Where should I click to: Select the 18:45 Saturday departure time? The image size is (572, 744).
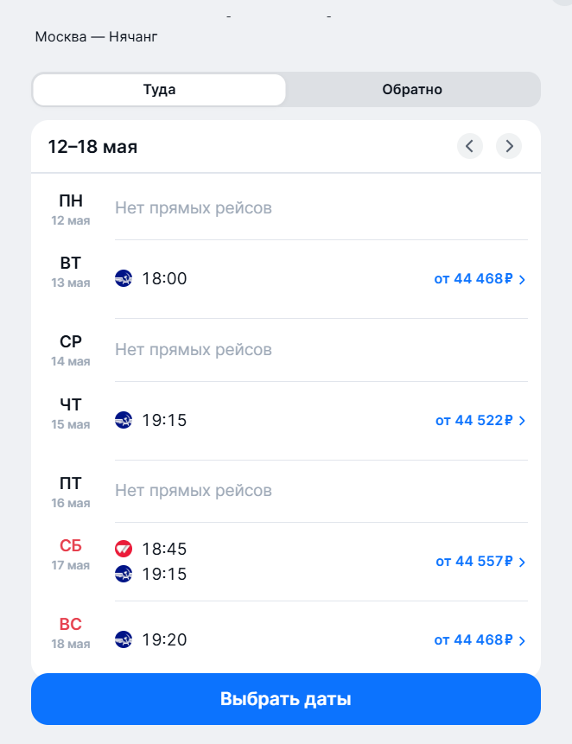[x=164, y=549]
